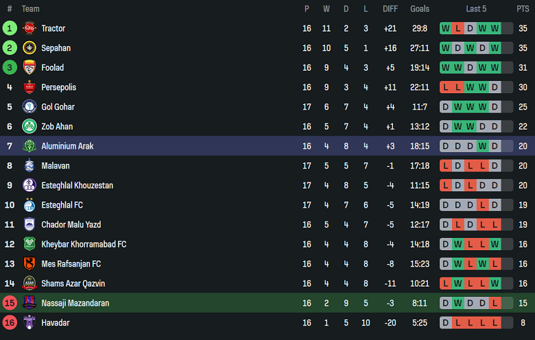Sort table by PTS column header
535x340 pixels.
[523, 9]
